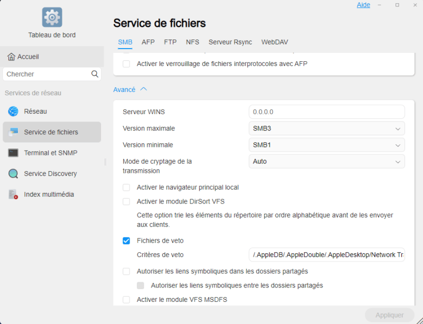Click the Appliquer button
The height and width of the screenshot is (324, 423).
390,315
